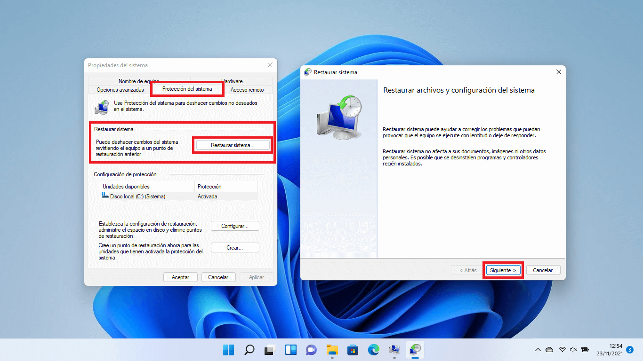Switch to Opciones avanzadas tab
The width and height of the screenshot is (643, 361).
[x=120, y=89]
